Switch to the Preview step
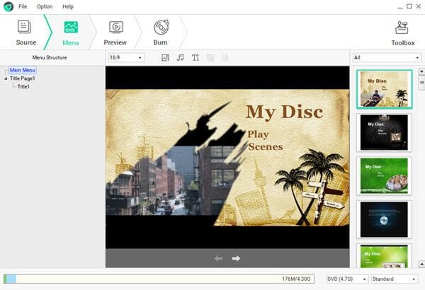425x290 pixels. coord(115,32)
